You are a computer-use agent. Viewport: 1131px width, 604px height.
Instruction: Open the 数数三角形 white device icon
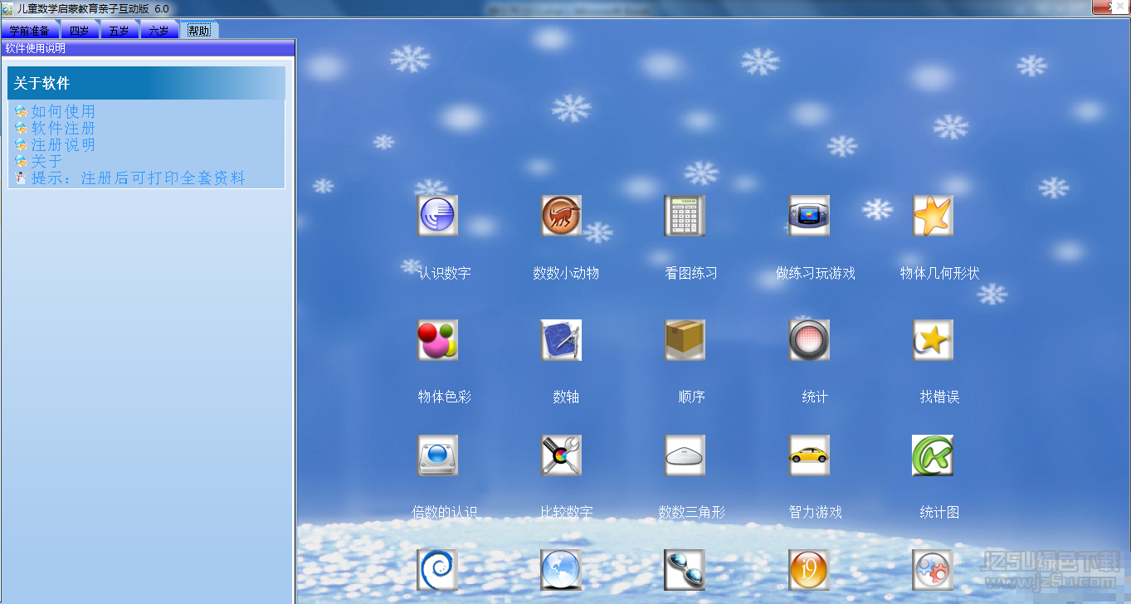pos(685,455)
